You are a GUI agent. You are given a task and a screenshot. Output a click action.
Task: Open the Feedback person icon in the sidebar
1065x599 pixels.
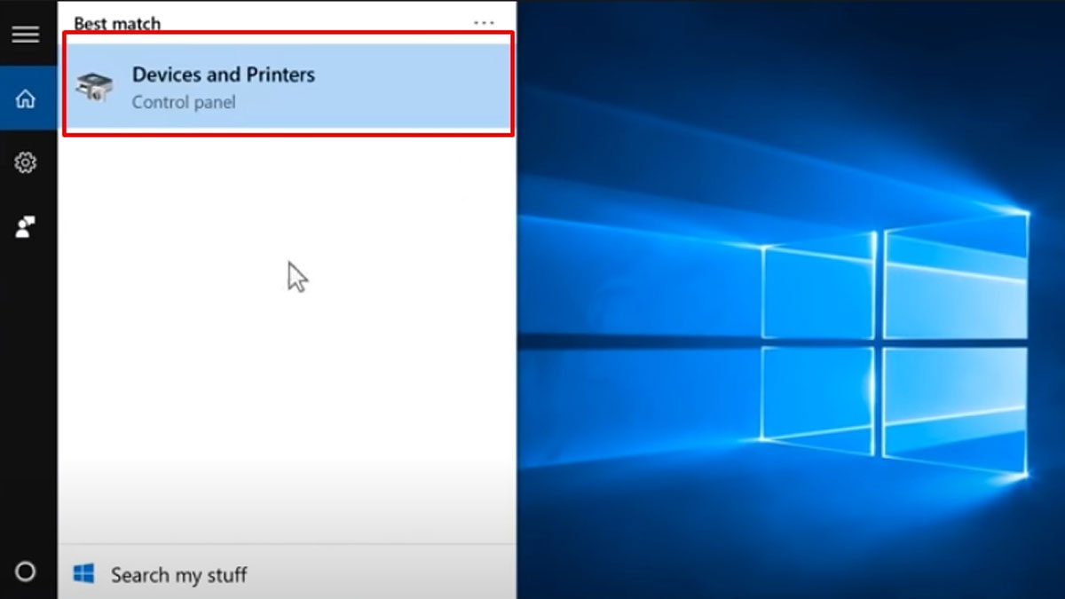[x=25, y=227]
